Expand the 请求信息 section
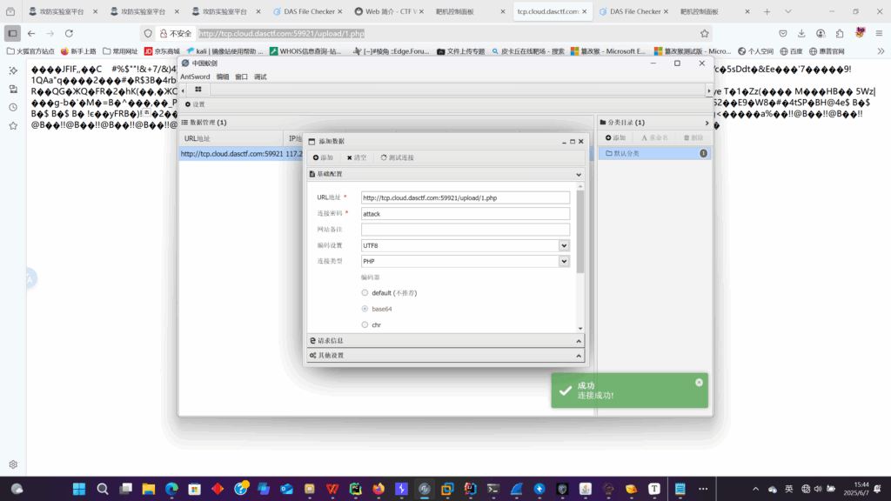 point(579,341)
